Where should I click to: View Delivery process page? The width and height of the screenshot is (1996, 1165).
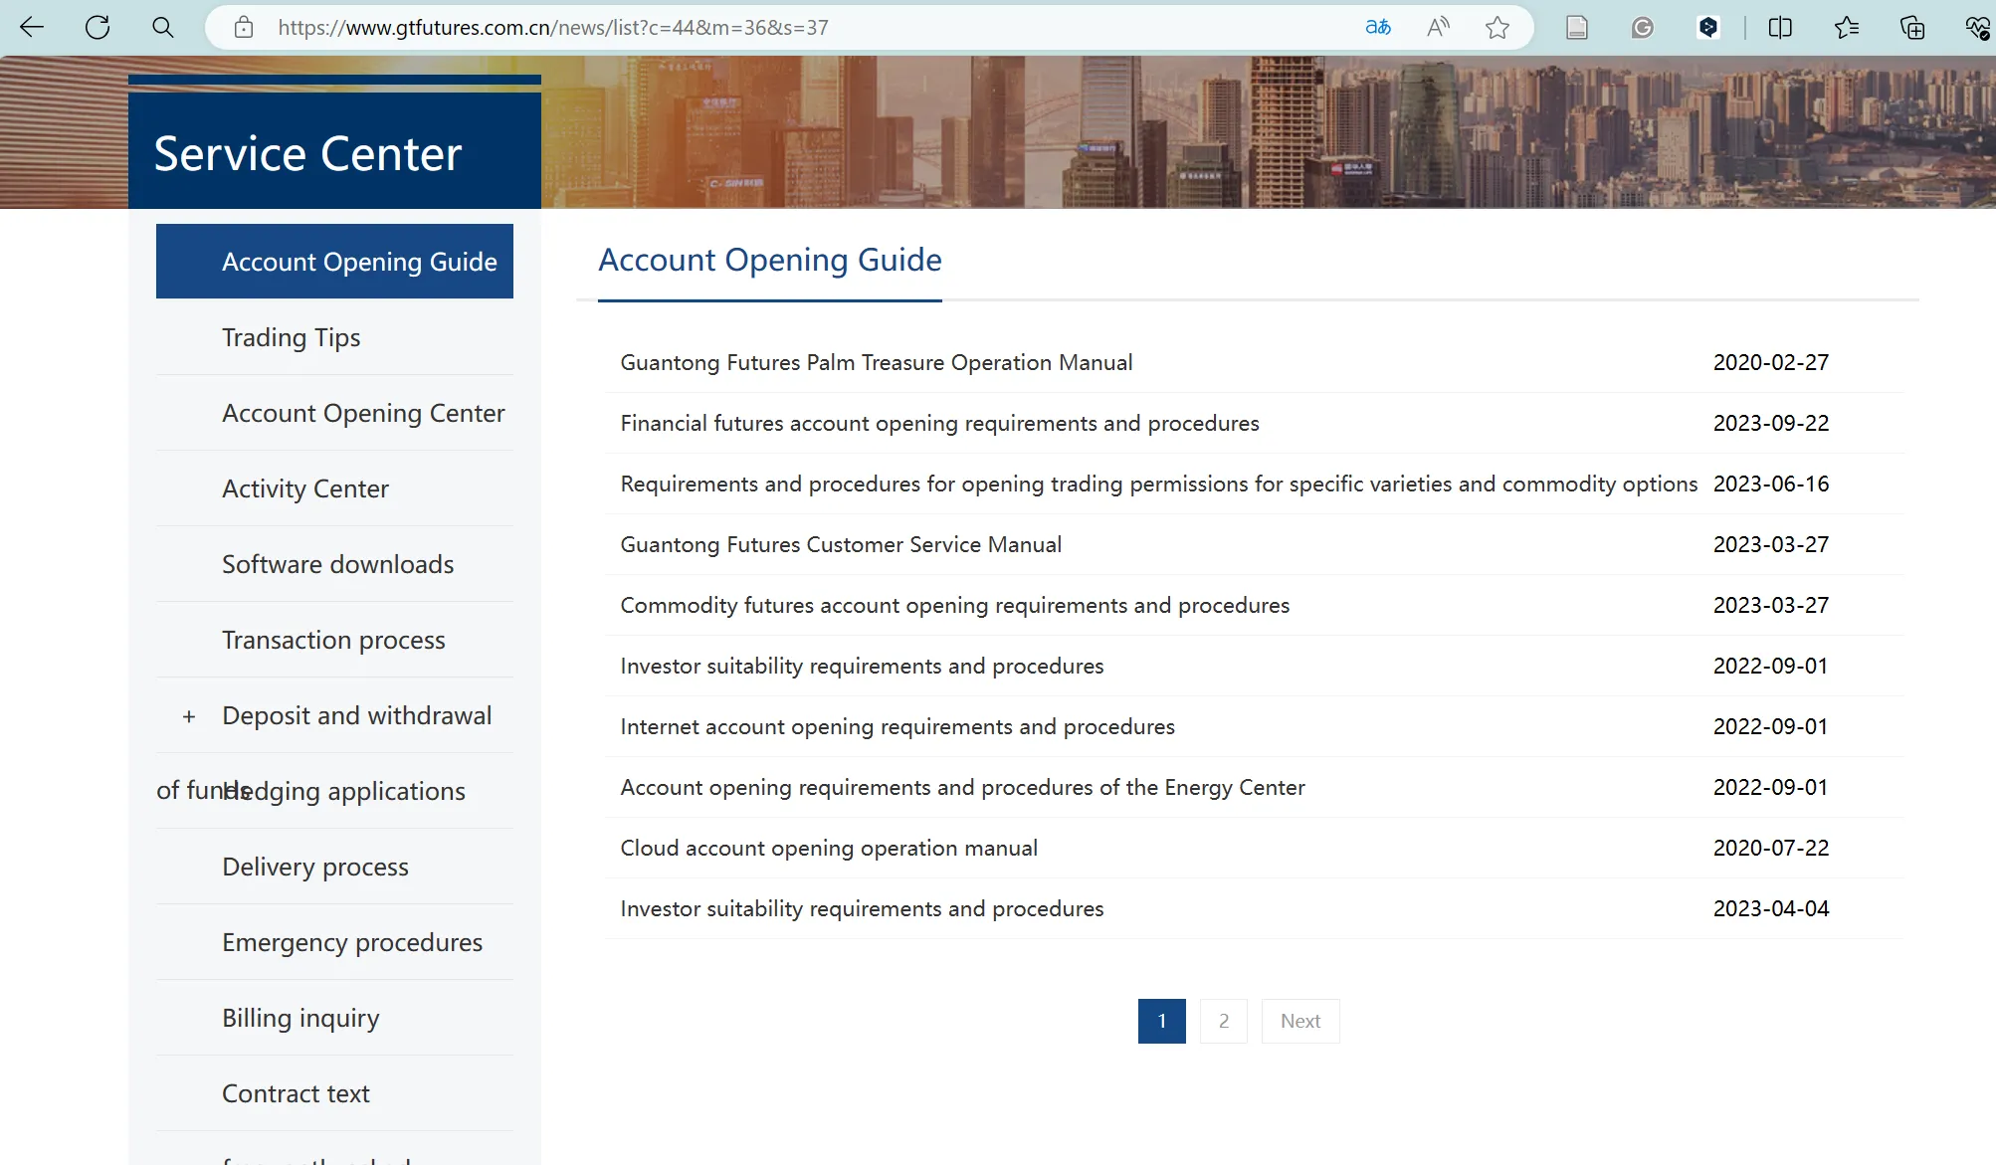[x=315, y=867]
